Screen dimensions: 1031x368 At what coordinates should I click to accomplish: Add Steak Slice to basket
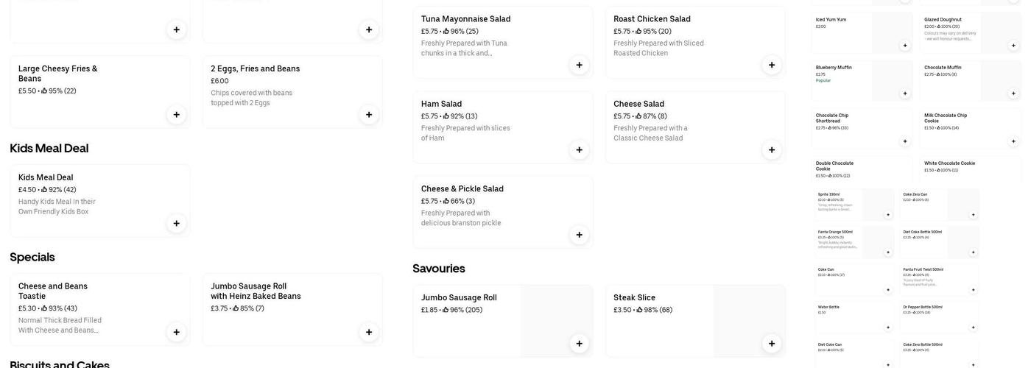(771, 343)
